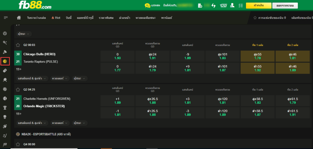The image size is (313, 149).
Task: Favorite the Chicago Bulls vs Toronto Raptors match
Action: (18, 45)
